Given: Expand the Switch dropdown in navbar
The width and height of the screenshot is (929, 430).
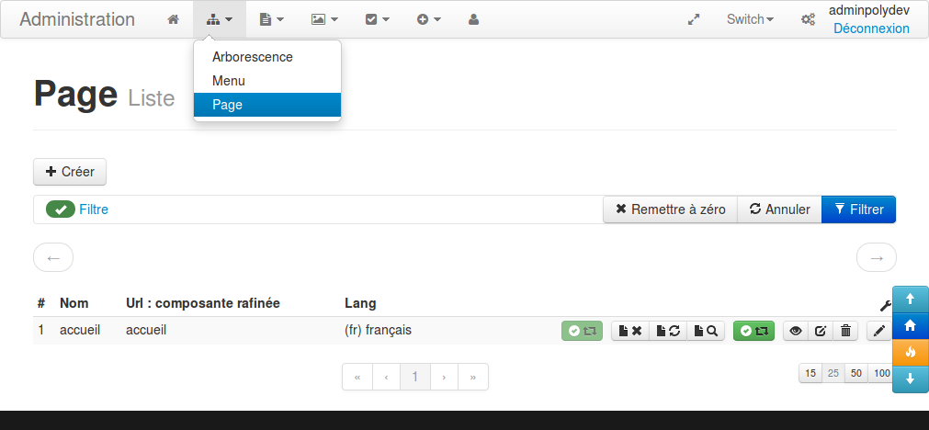Looking at the screenshot, I should coord(750,19).
